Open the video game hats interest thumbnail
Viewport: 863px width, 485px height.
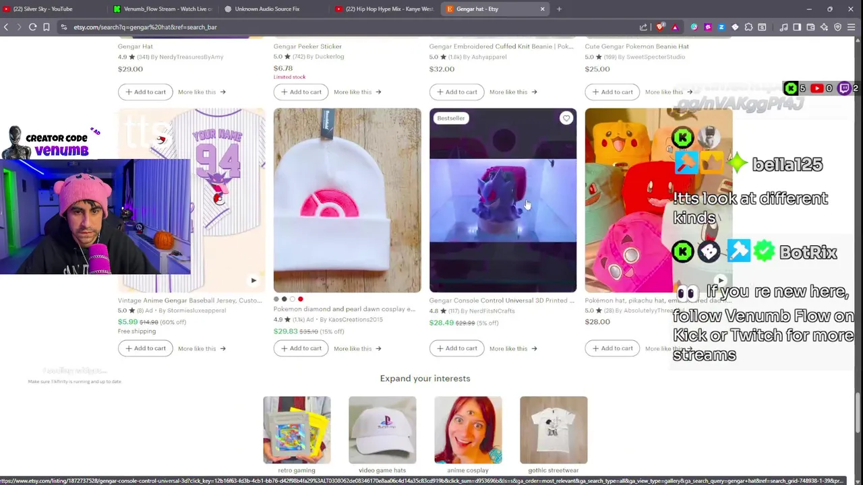pos(382,430)
